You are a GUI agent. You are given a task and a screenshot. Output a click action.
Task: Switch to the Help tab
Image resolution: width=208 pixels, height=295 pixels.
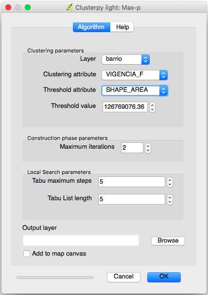click(122, 27)
